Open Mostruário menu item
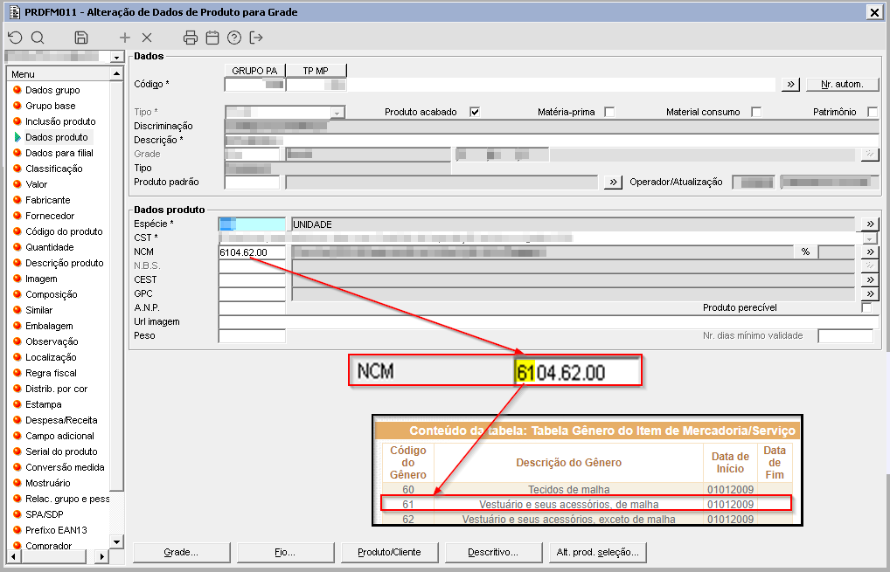 (48, 483)
